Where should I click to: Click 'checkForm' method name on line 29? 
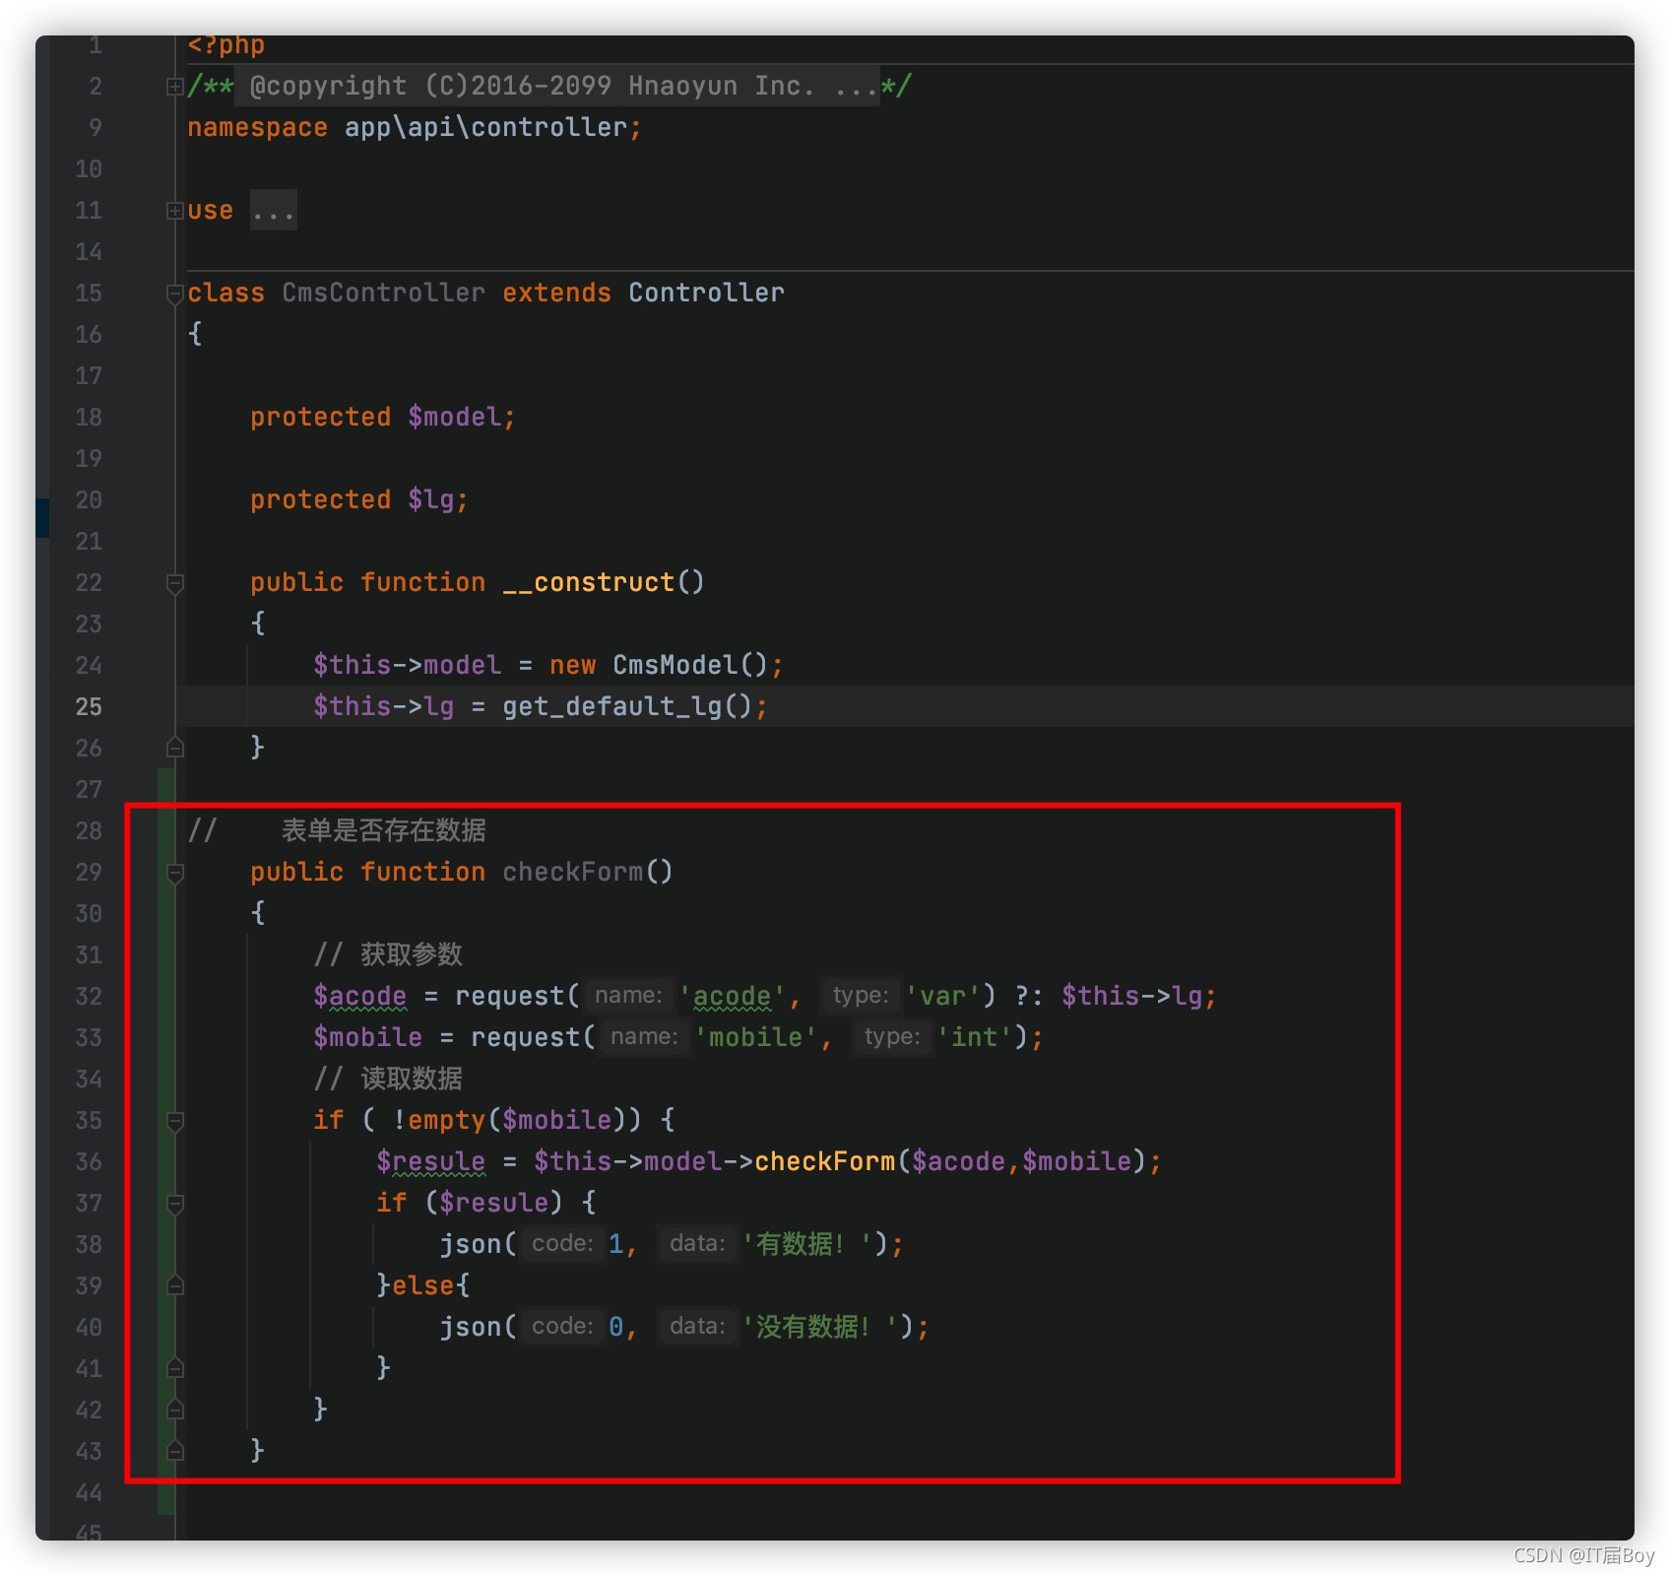point(572,873)
